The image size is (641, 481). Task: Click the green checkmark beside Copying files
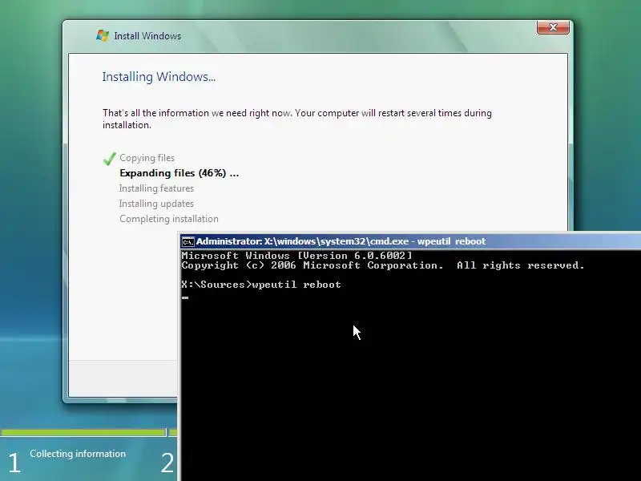coord(110,159)
